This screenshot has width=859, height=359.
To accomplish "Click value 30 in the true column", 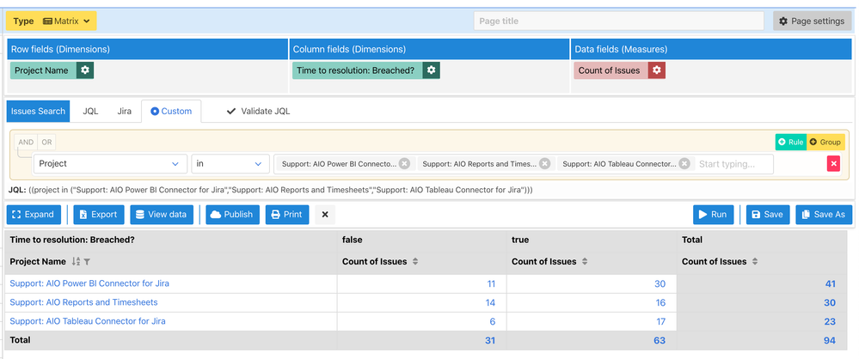I will 660,284.
